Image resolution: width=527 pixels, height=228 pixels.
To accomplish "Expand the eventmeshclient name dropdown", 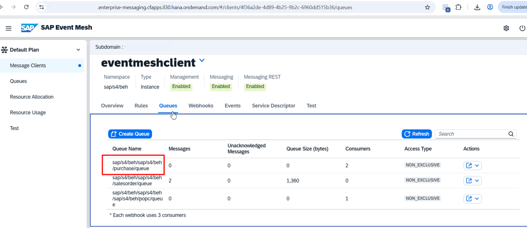I will tap(202, 61).
